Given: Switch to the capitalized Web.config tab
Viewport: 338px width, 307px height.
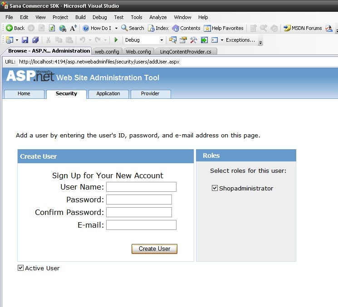Looking at the screenshot, I should 138,52.
